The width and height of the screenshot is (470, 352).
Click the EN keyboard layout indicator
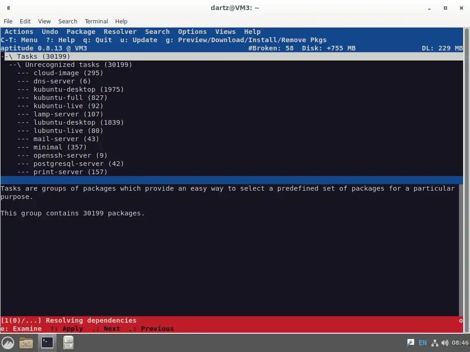pyautogui.click(x=423, y=343)
